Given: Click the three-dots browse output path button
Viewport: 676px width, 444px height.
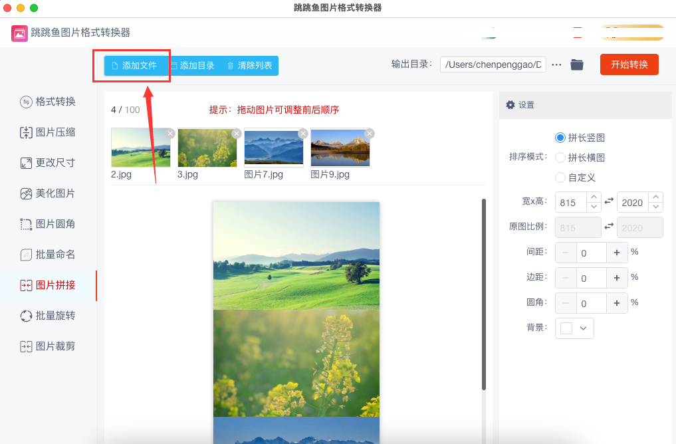Looking at the screenshot, I should click(556, 64).
